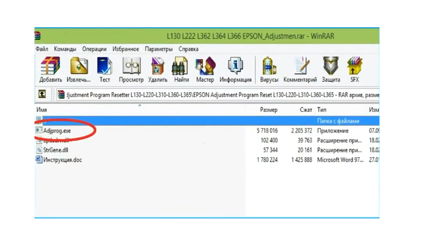
Task: Click the archive icon in address bar
Action: point(61,94)
